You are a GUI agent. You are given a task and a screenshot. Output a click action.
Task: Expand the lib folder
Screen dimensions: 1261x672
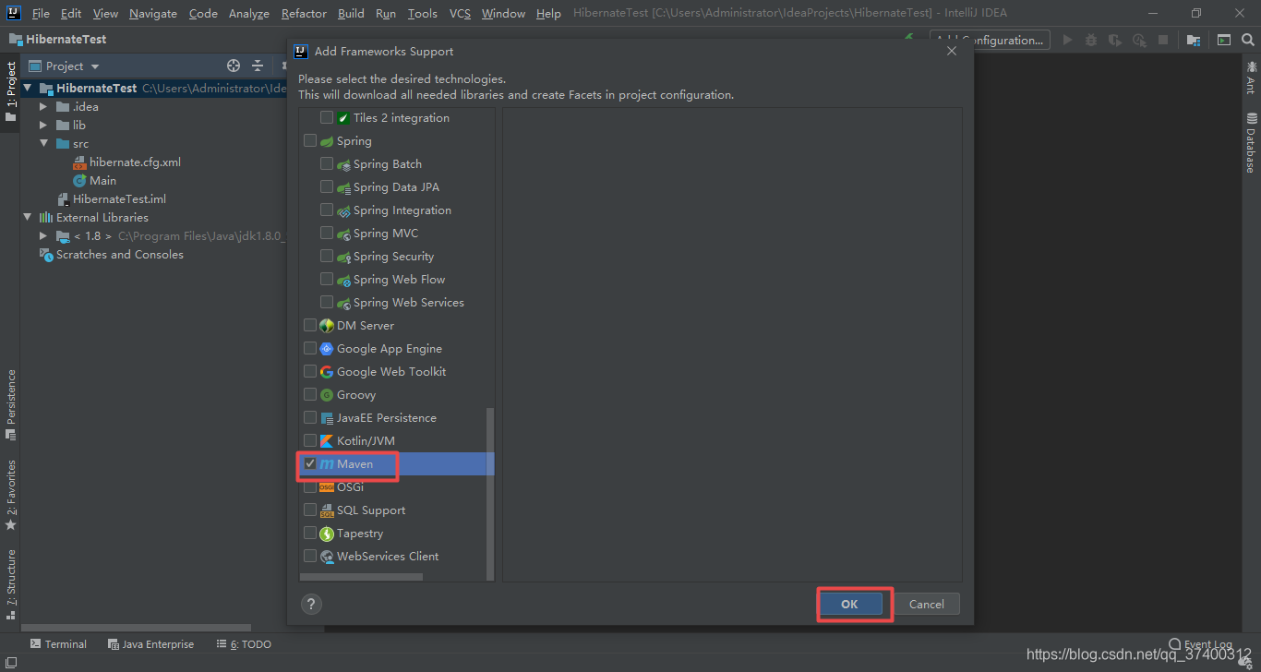[x=43, y=126]
